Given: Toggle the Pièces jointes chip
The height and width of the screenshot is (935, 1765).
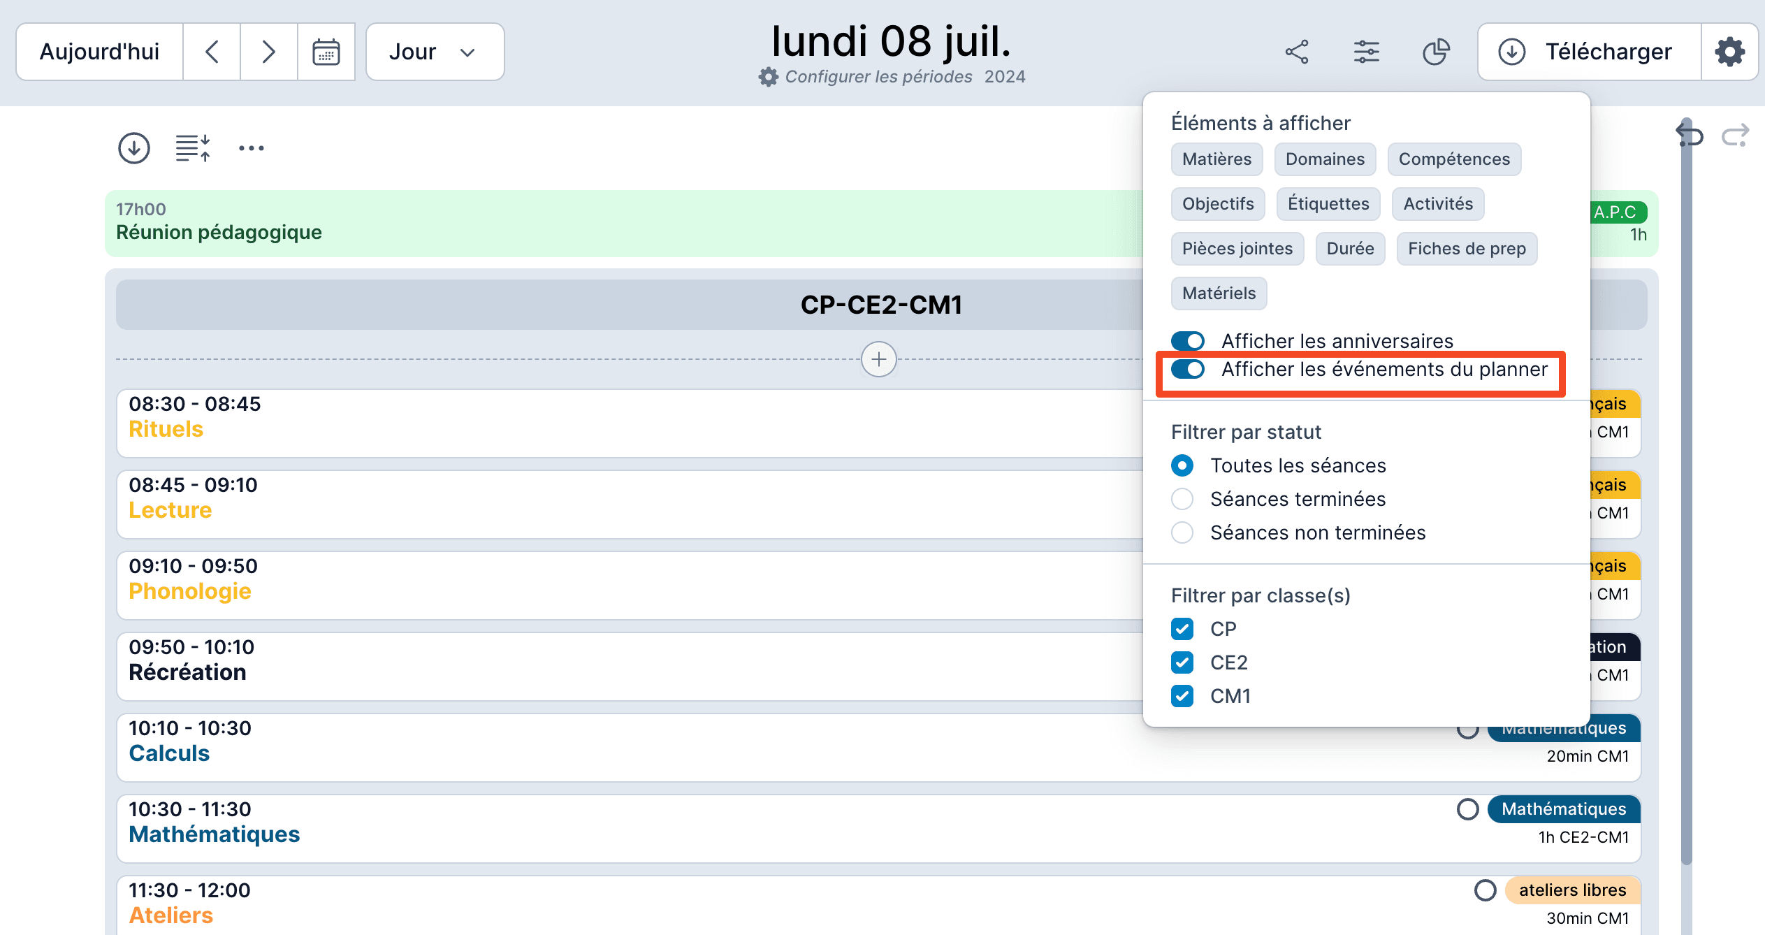Looking at the screenshot, I should (x=1237, y=249).
